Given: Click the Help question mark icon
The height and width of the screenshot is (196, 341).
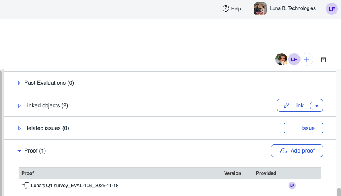Looking at the screenshot, I should pos(226,8).
